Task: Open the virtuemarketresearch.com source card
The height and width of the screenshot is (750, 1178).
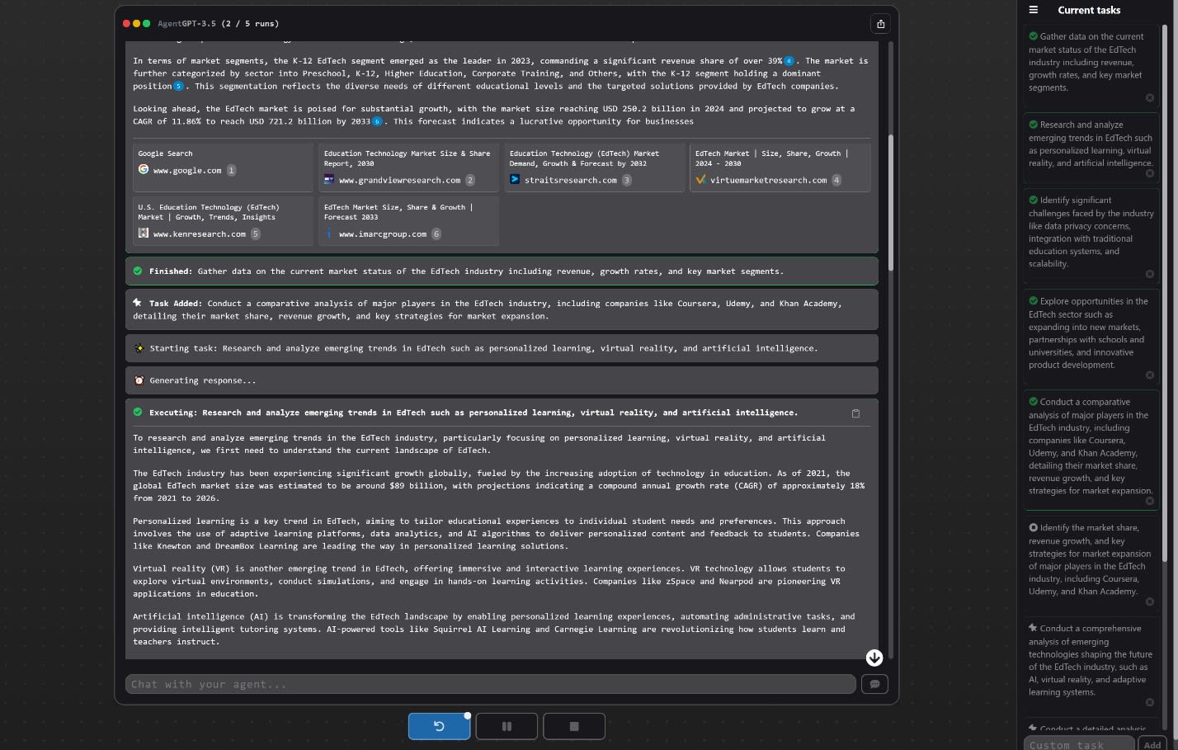Action: coord(780,167)
